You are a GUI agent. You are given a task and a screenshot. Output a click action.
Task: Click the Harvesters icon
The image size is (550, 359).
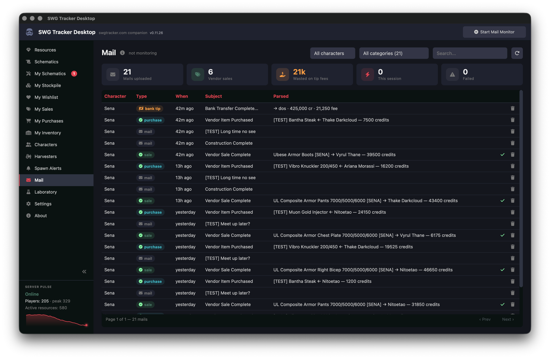coord(28,156)
